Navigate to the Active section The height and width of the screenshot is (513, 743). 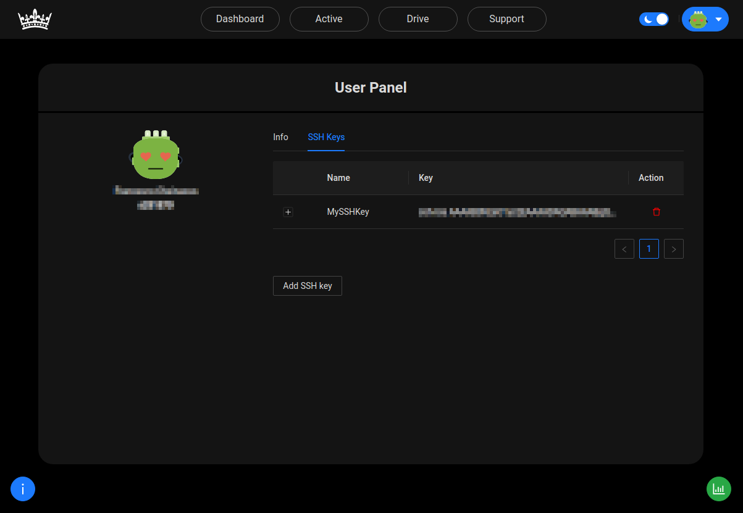329,19
